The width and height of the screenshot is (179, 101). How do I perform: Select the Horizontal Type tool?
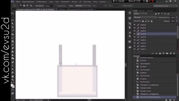tap(13, 66)
